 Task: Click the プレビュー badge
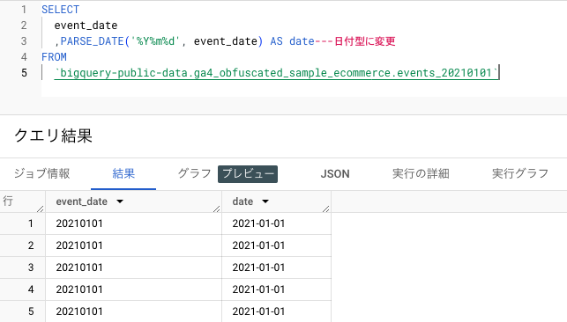[x=248, y=174]
